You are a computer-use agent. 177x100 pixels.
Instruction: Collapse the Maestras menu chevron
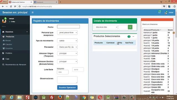click(x=27, y=32)
